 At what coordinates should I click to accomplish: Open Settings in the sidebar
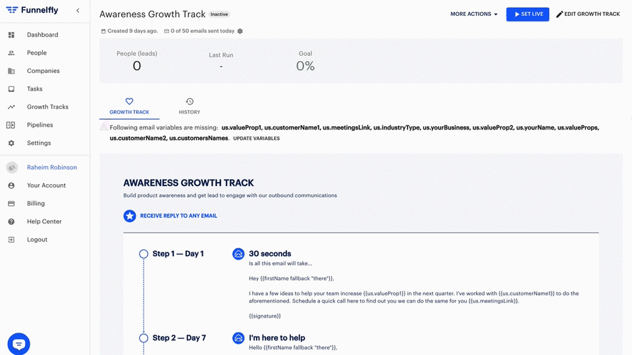click(x=39, y=143)
